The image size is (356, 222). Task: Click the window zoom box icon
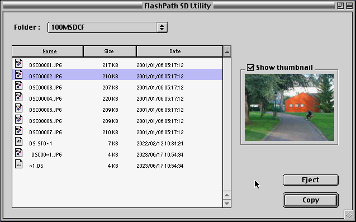click(340, 6)
